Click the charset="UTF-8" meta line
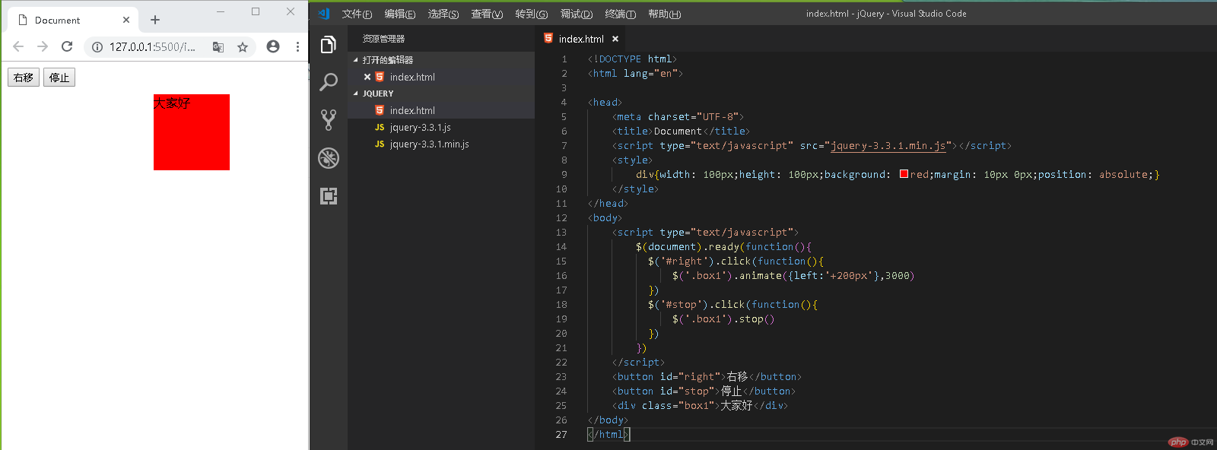The height and width of the screenshot is (450, 1217). 678,117
